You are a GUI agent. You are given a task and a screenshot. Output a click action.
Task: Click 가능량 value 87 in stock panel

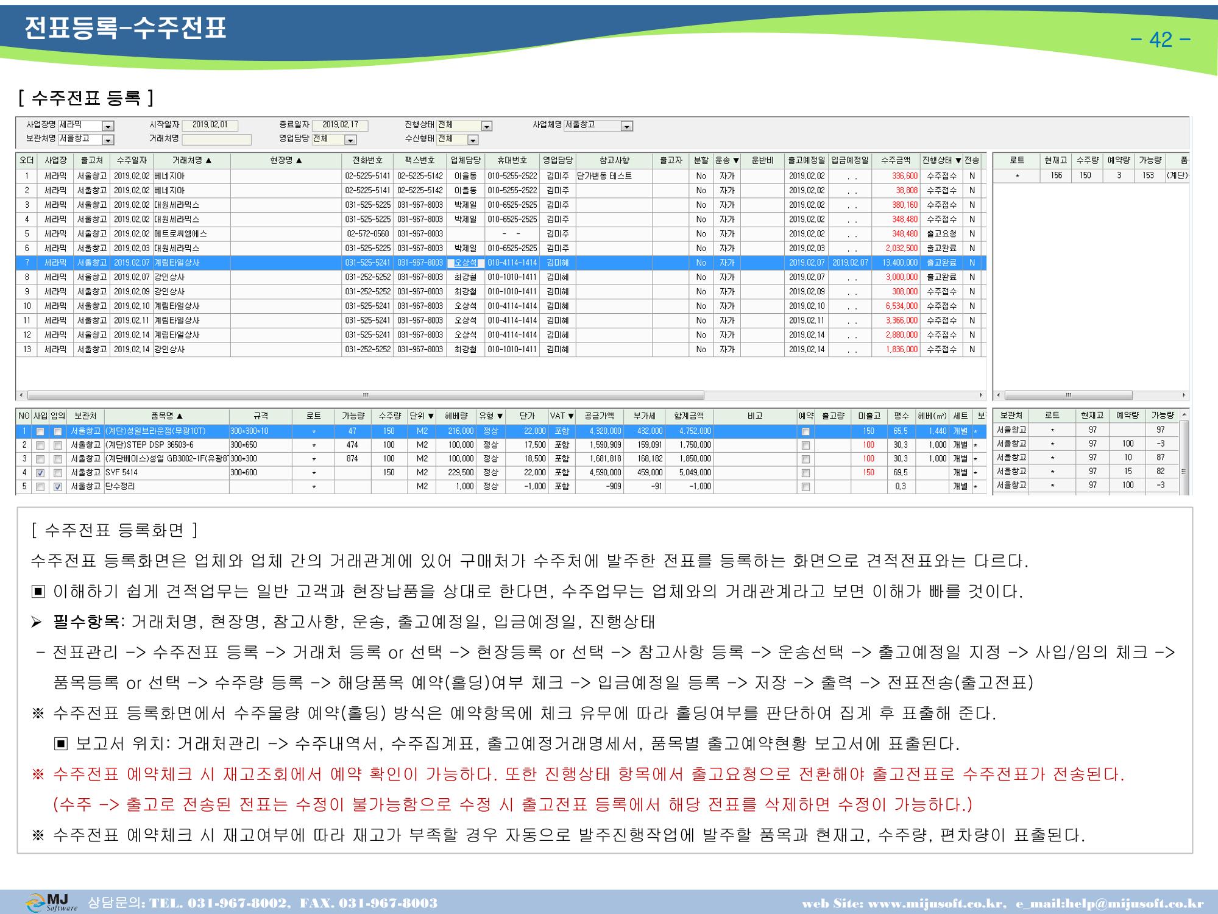1161,458
